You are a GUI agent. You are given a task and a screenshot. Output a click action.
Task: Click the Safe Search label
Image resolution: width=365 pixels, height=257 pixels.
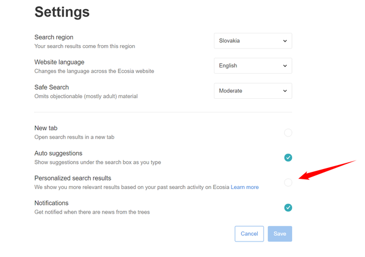(52, 87)
